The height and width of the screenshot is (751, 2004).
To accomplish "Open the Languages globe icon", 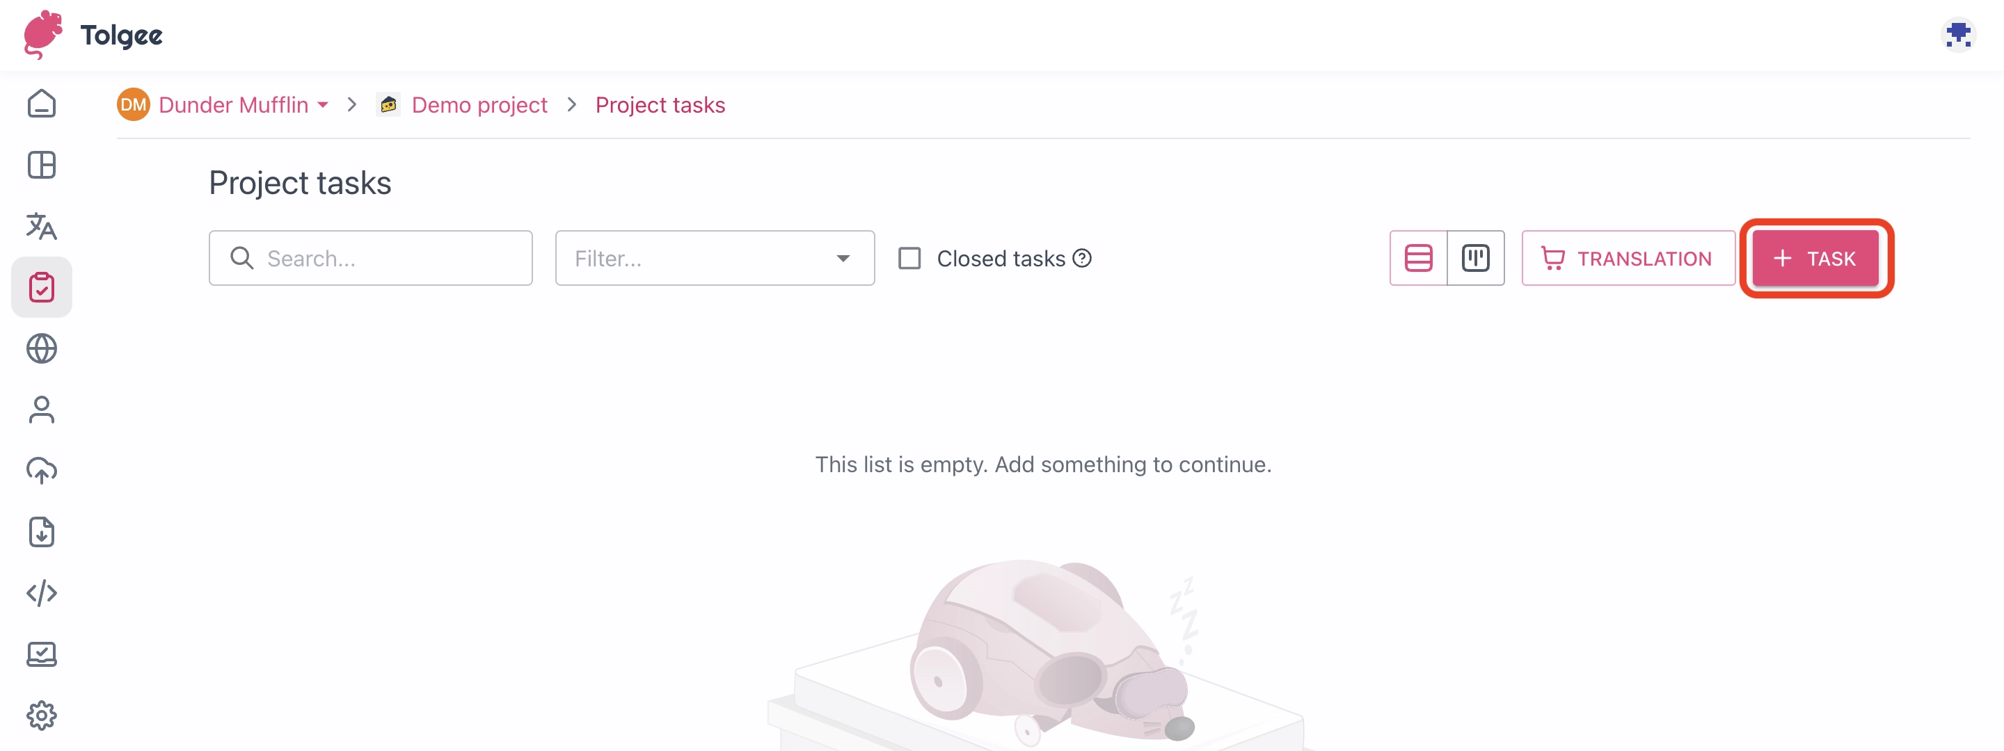I will (x=41, y=348).
